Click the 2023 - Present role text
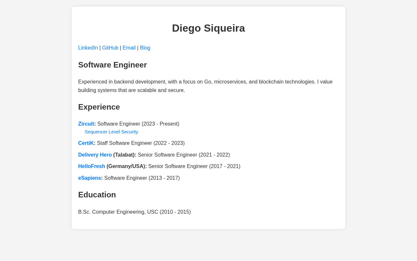 160,124
